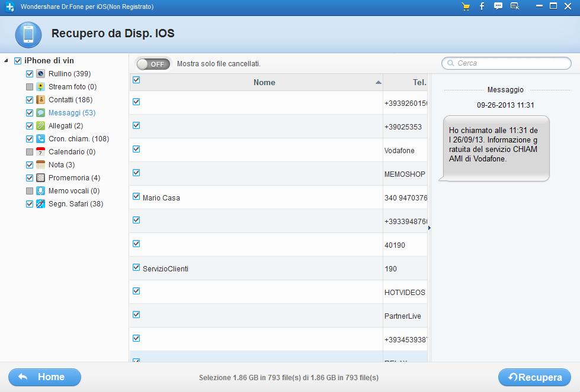Screen dimensions: 580x392
Task: Check the Memo vocali checkbox
Action: coord(30,191)
